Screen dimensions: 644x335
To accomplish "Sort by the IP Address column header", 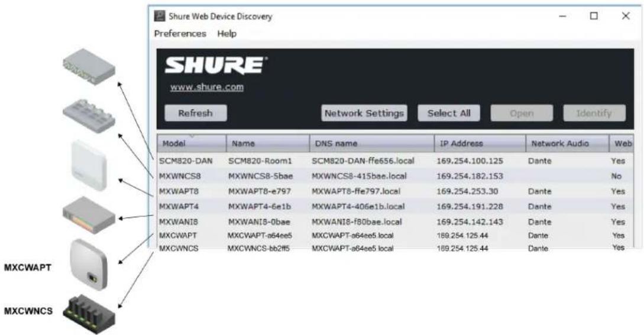I will coord(480,144).
